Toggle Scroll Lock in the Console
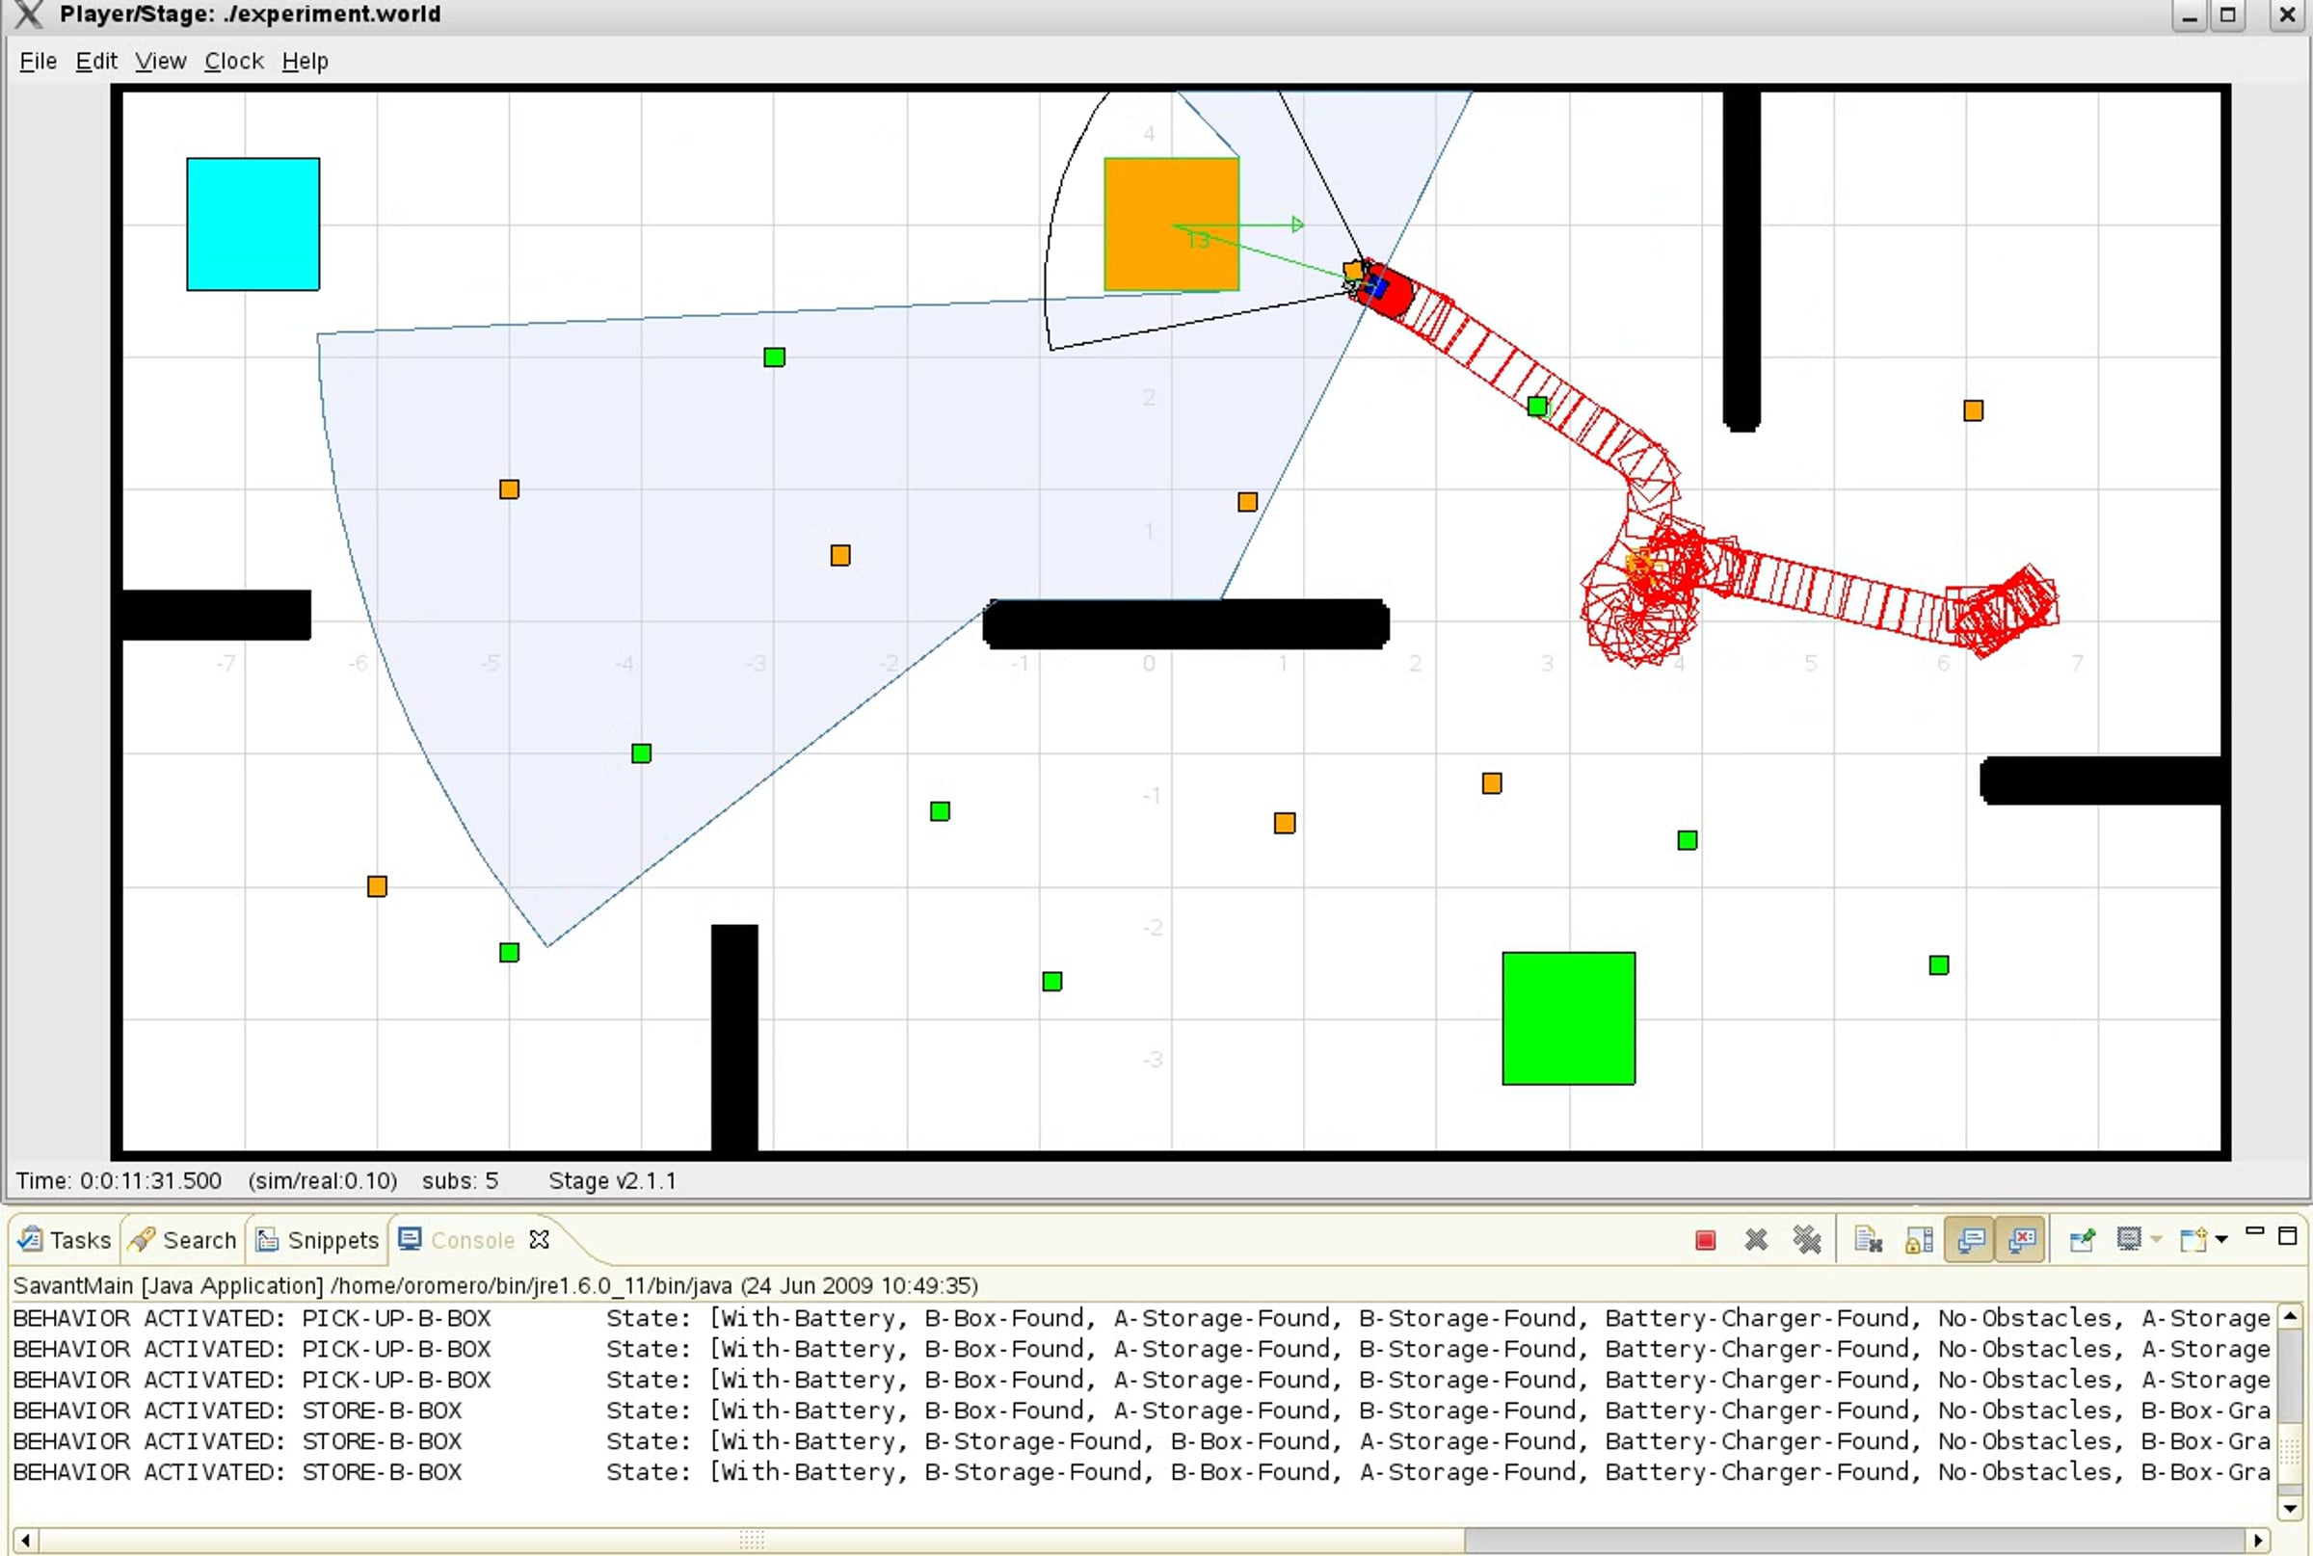The image size is (2313, 1556). click(1919, 1240)
